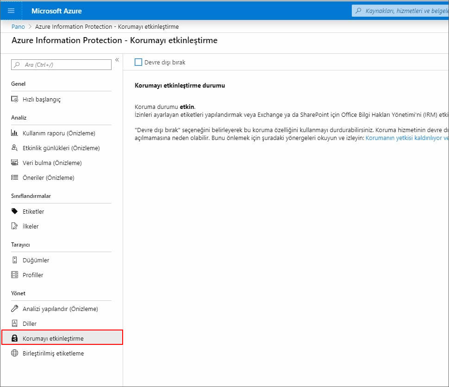Click the Etiketler tag icon
The height and width of the screenshot is (387, 449).
(15, 211)
